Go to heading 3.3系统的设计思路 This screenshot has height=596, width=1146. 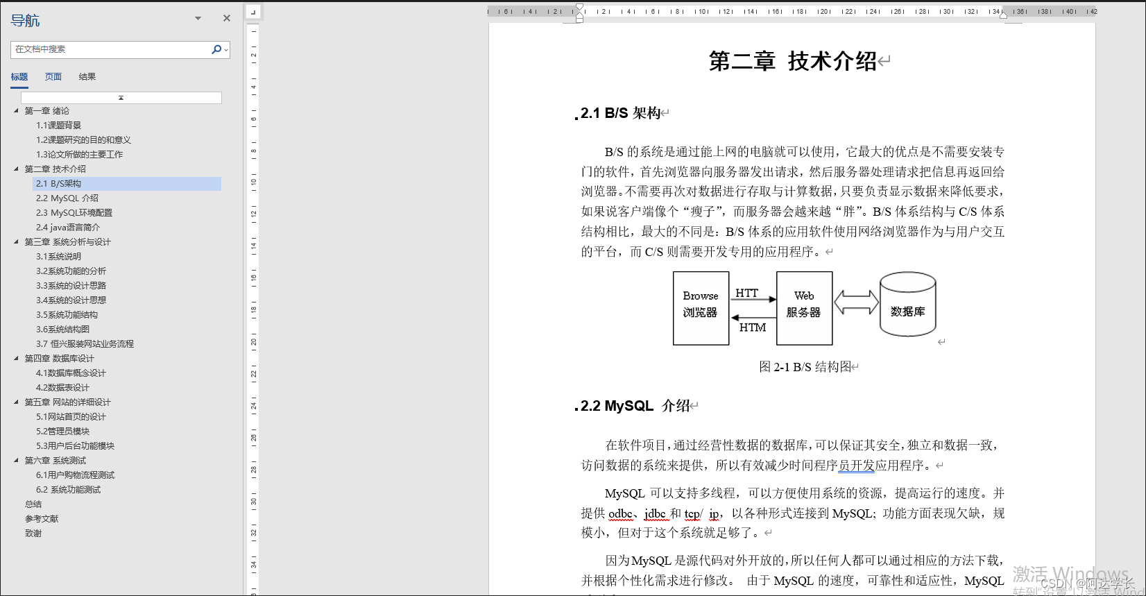tap(71, 286)
